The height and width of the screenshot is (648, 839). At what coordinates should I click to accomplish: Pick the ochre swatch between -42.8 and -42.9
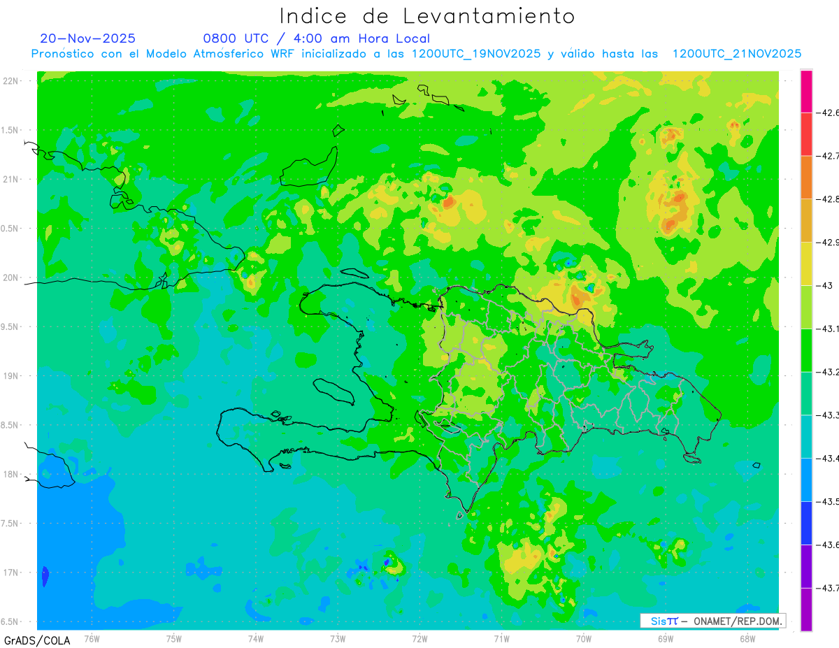(806, 221)
